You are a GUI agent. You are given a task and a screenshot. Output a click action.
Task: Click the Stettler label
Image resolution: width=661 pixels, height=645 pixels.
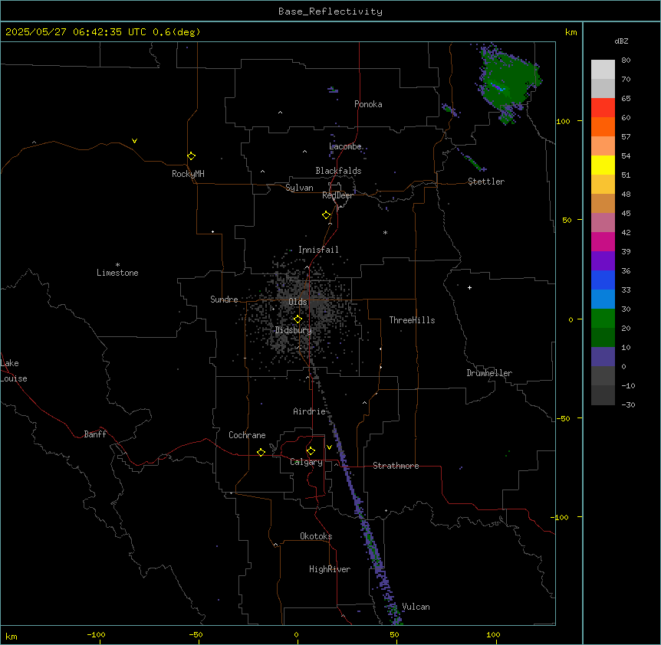click(486, 182)
